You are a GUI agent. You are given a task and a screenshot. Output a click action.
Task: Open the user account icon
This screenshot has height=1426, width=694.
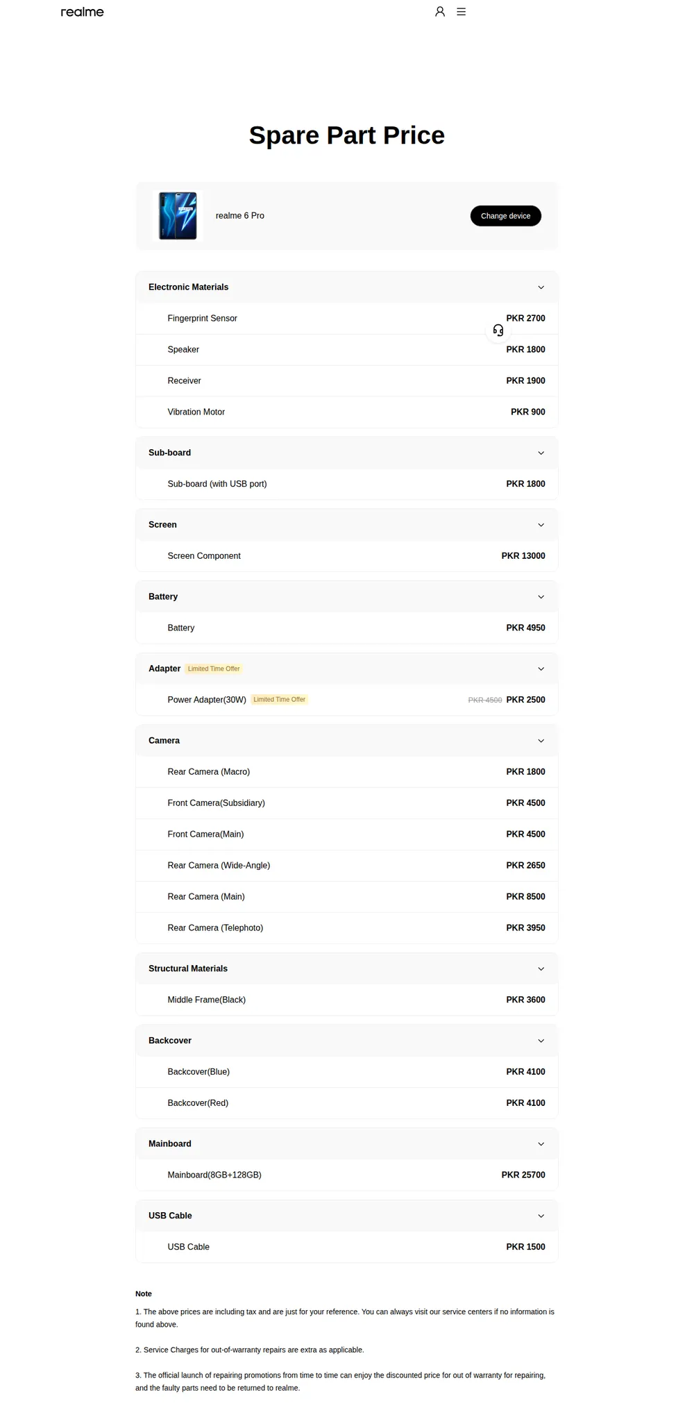coord(440,12)
